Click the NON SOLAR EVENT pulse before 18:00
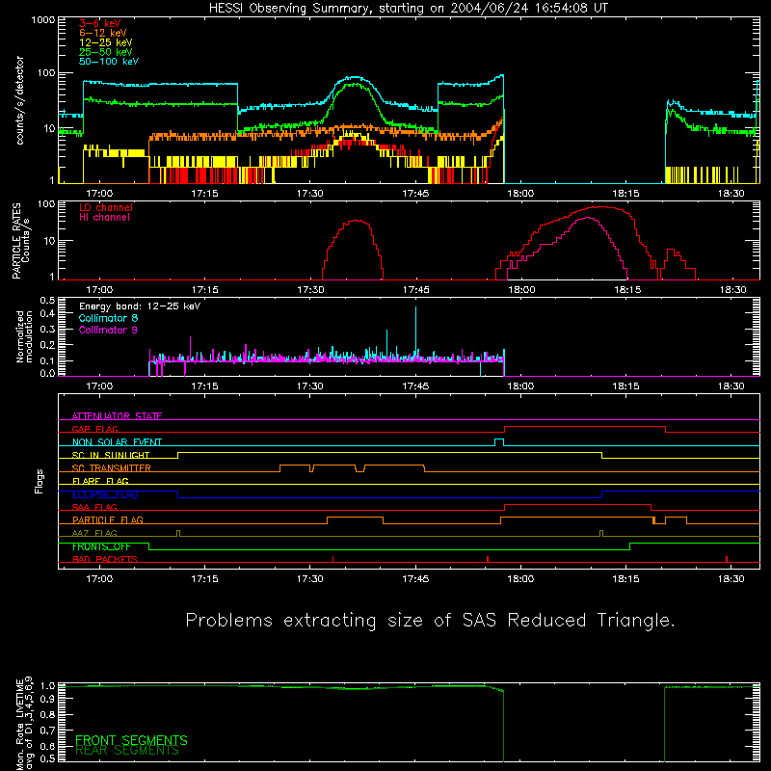 pos(499,442)
